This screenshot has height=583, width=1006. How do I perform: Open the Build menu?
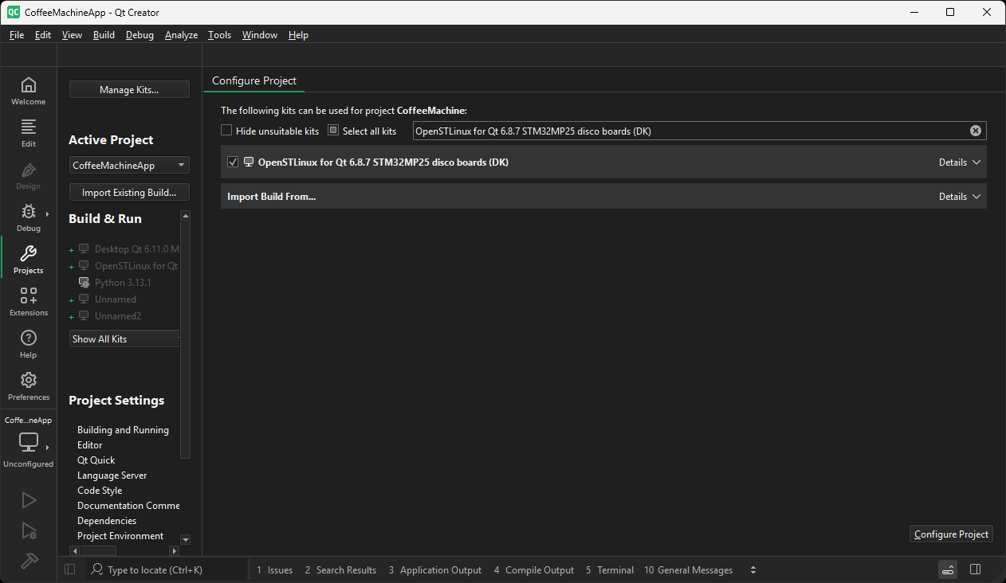coord(104,34)
